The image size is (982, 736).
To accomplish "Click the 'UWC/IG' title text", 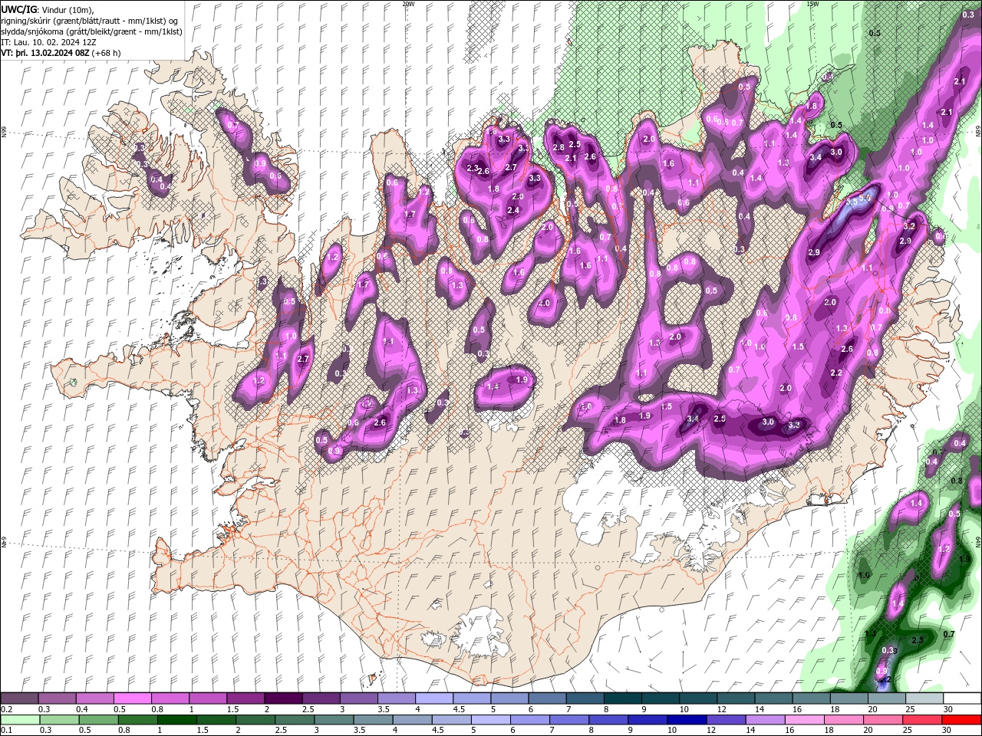I will click(18, 9).
